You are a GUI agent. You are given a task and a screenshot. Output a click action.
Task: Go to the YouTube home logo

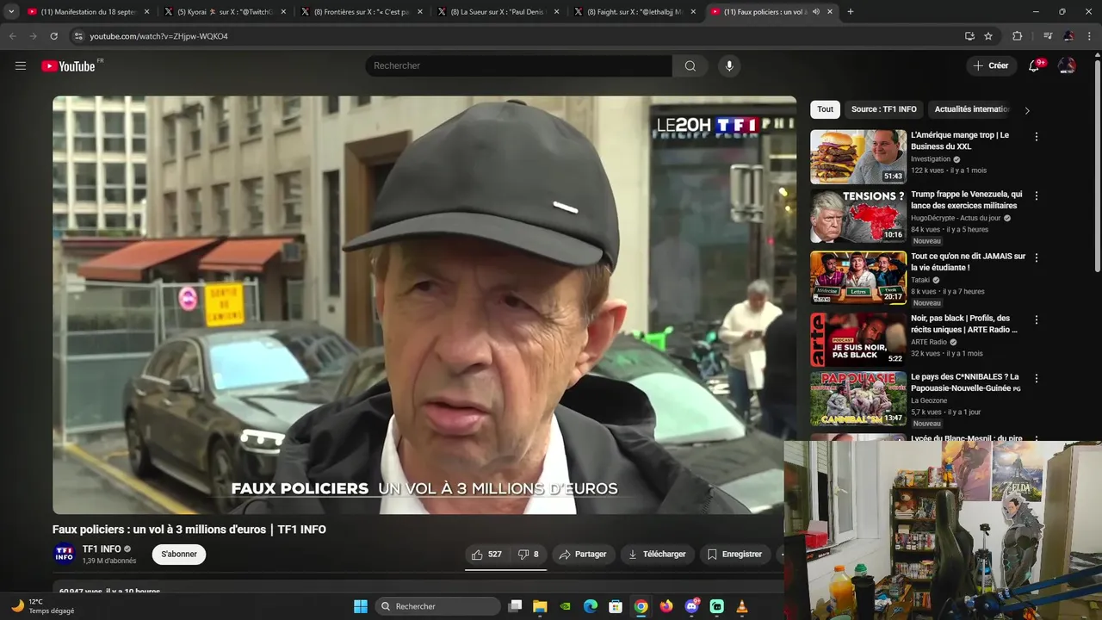69,66
